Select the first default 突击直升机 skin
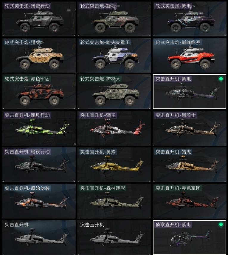The image size is (228, 255). coord(39,237)
